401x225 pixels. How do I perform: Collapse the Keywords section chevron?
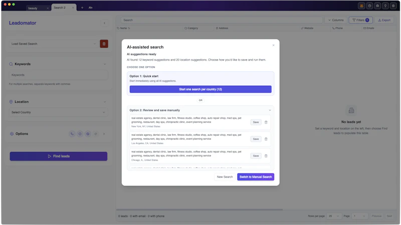[105, 64]
